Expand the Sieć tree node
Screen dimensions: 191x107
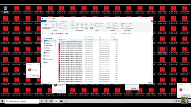point(42,62)
